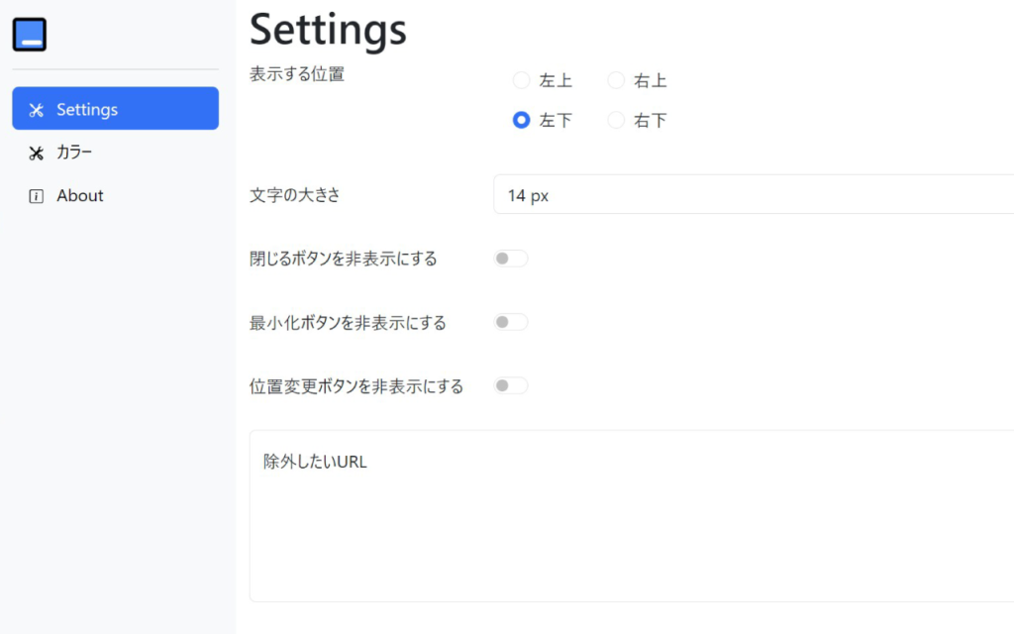This screenshot has height=634, width=1014.
Task: Click the blue app logo icon
Action: 30,35
